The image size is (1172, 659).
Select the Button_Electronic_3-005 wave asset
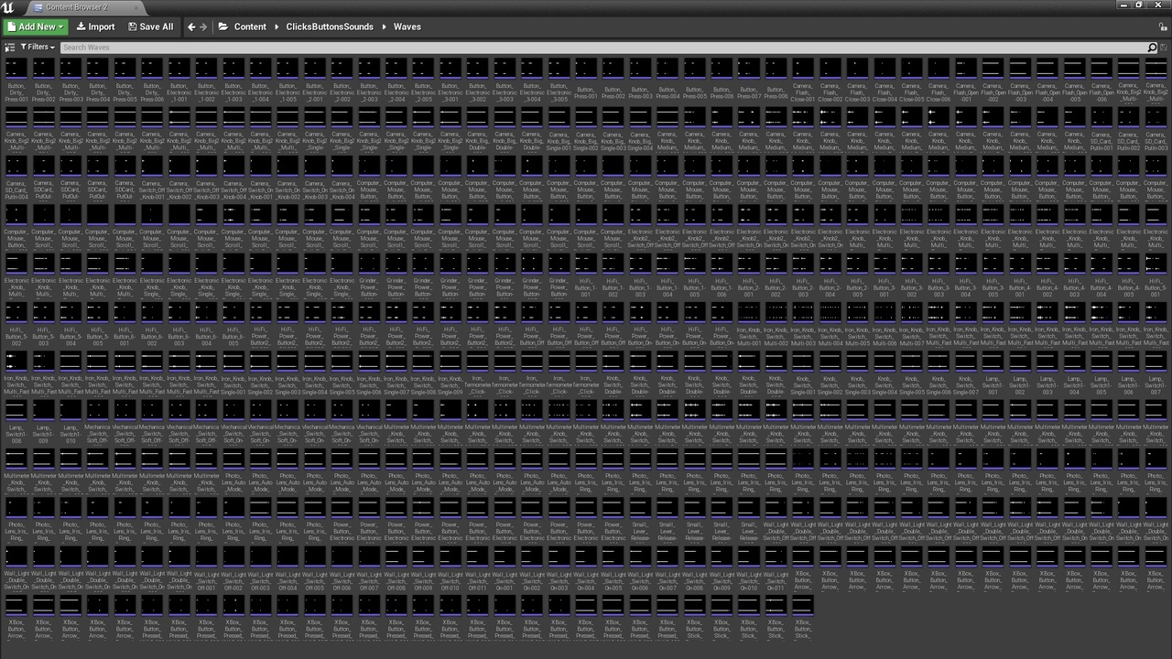[x=559, y=80]
